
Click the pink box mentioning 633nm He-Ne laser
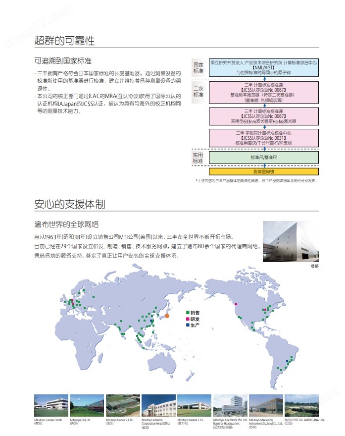(x=264, y=116)
